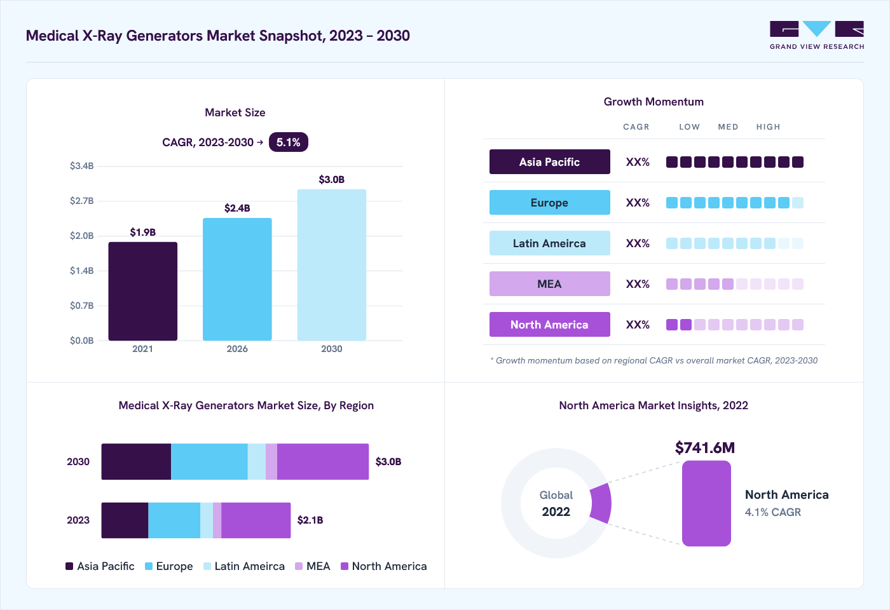Click North America Market Insights heading
This screenshot has width=890, height=610.
tap(654, 405)
